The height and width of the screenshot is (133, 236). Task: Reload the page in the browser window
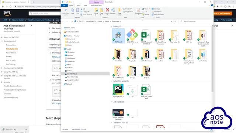point(11,7)
